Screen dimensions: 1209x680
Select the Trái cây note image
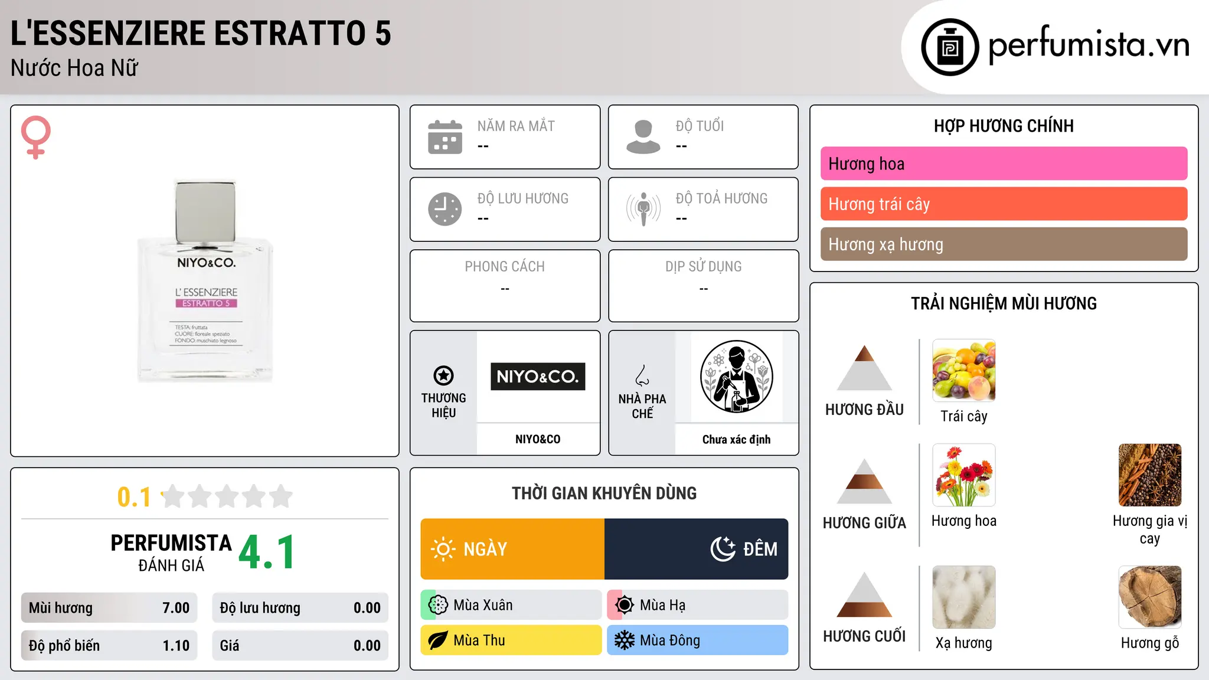tap(964, 371)
